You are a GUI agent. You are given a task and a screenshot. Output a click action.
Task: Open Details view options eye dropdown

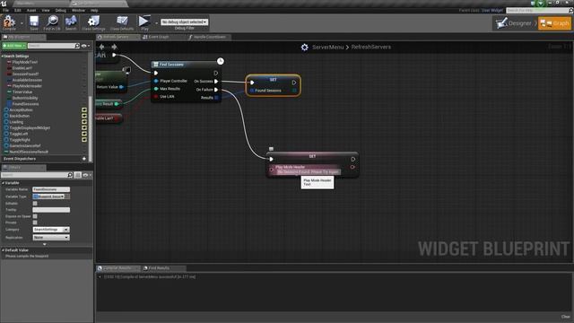click(x=87, y=175)
